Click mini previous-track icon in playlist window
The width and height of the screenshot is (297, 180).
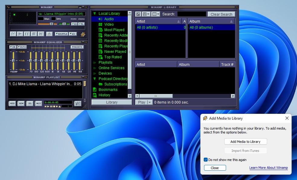coord(46,107)
